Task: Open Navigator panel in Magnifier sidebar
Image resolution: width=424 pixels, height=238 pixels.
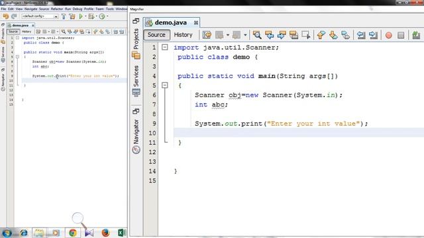Action: click(136, 136)
